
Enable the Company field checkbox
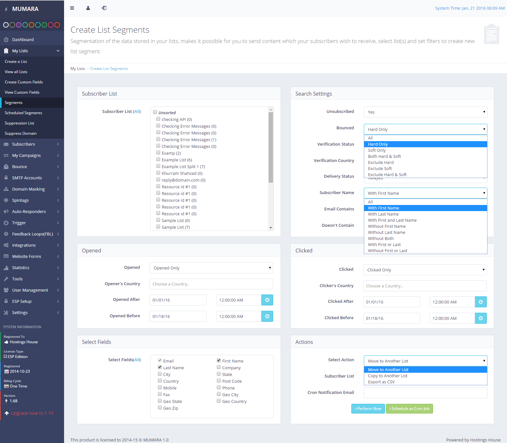click(219, 367)
